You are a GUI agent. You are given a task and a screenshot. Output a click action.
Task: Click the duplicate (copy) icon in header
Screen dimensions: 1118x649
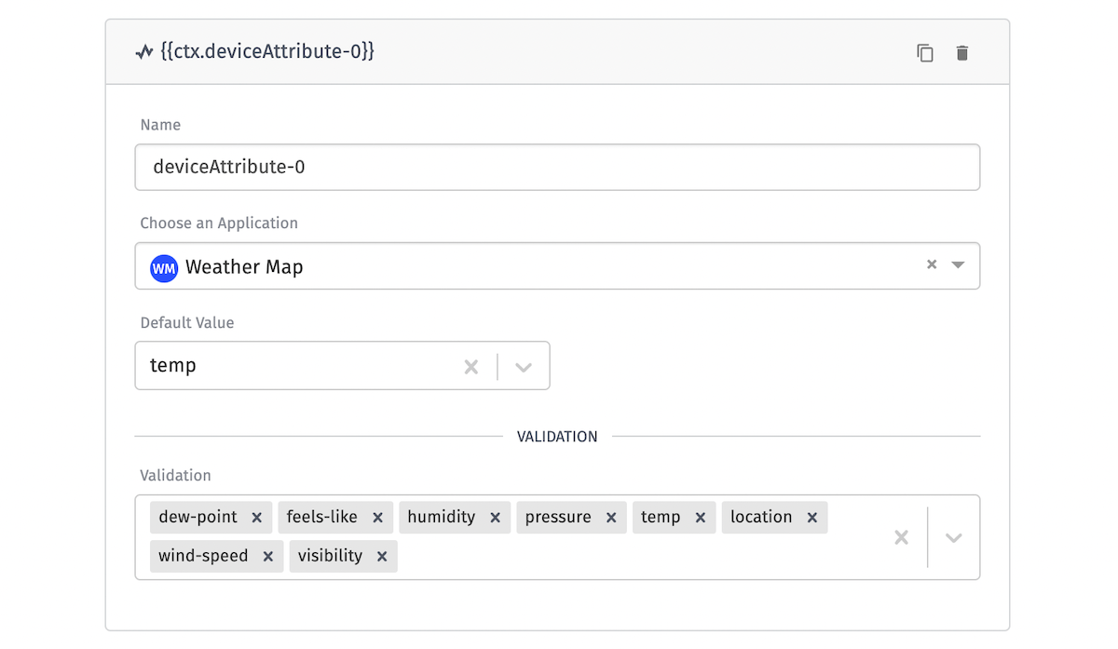(x=925, y=53)
